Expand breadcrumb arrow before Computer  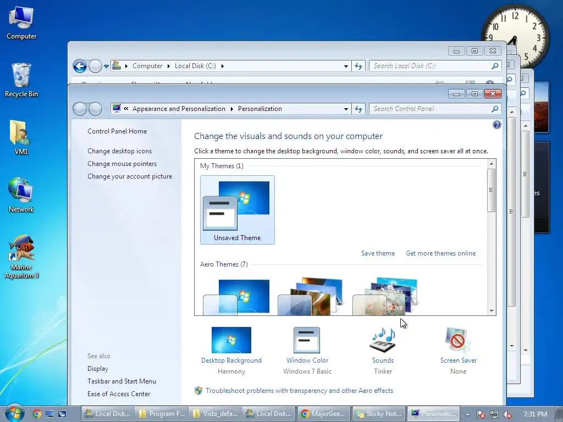(126, 66)
